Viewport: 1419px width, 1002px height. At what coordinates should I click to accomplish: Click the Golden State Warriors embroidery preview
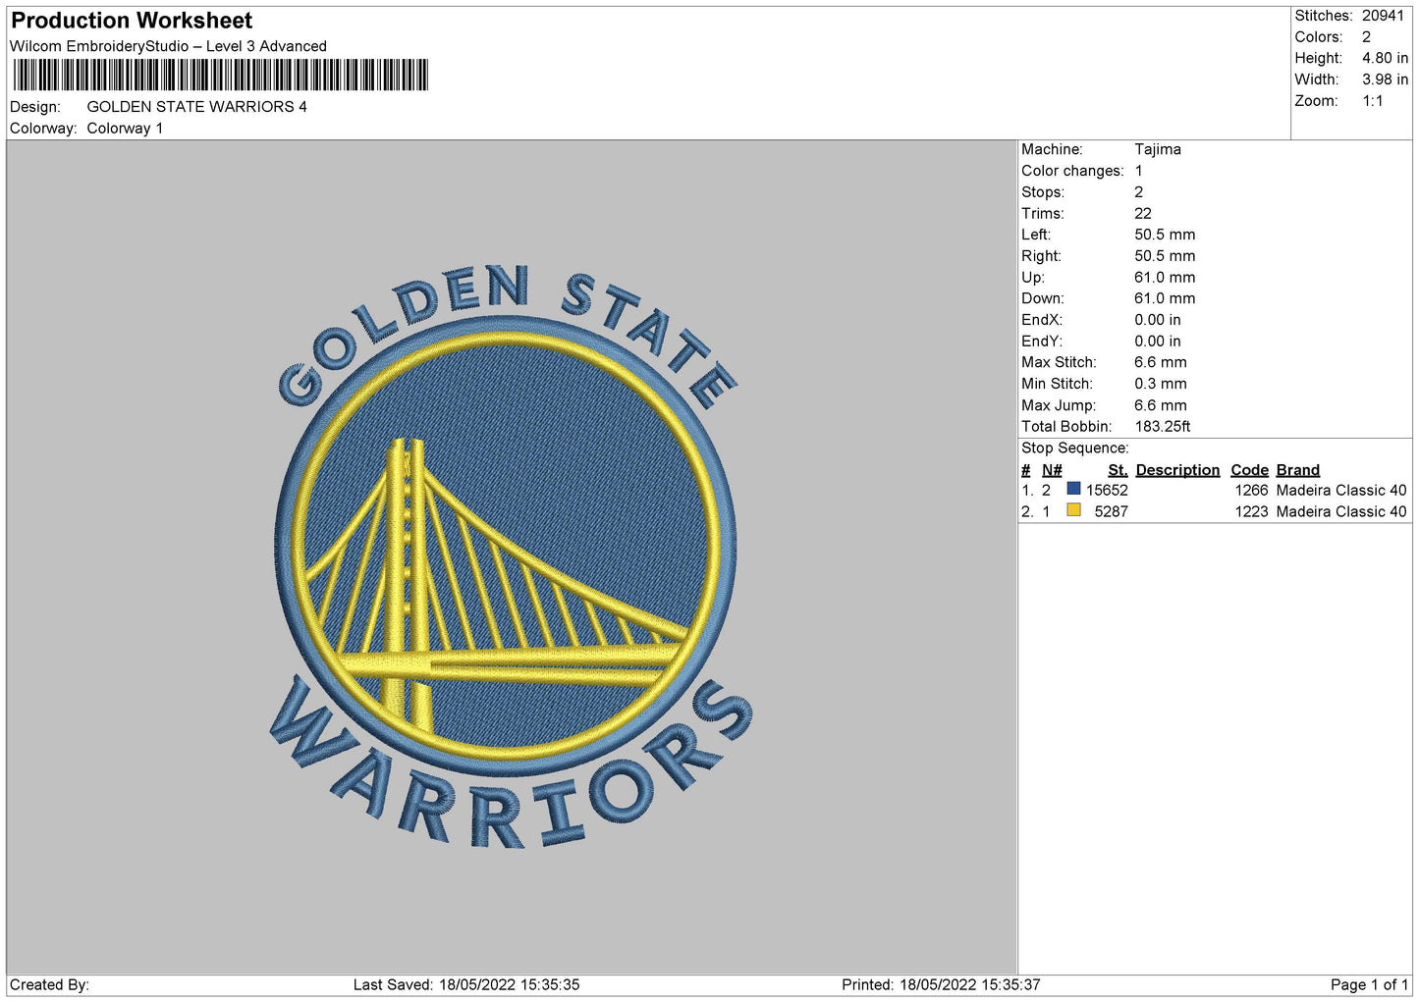(x=511, y=556)
